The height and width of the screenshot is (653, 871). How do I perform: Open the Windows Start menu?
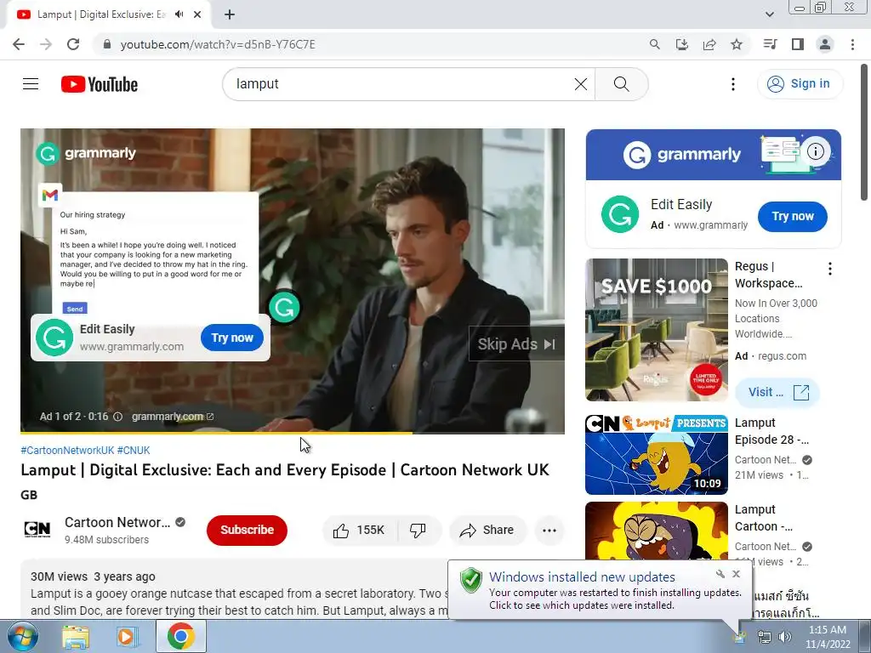(x=21, y=636)
